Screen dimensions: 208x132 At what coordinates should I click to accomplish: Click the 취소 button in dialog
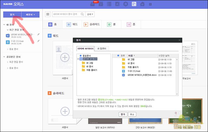pyautogui.click(x=132, y=114)
